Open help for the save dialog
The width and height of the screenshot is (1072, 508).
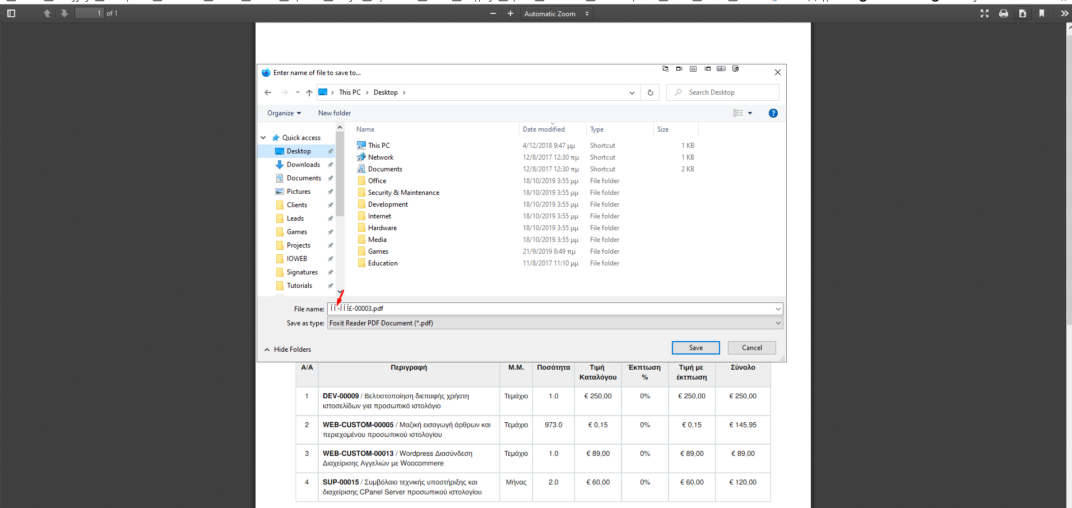point(773,113)
